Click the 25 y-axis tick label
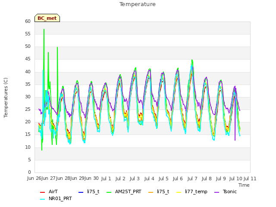Screen dimensions: 276x207 [28, 109]
